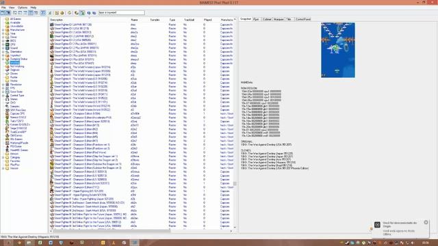Switch to Grouped view in toolbar

[x=36, y=13]
